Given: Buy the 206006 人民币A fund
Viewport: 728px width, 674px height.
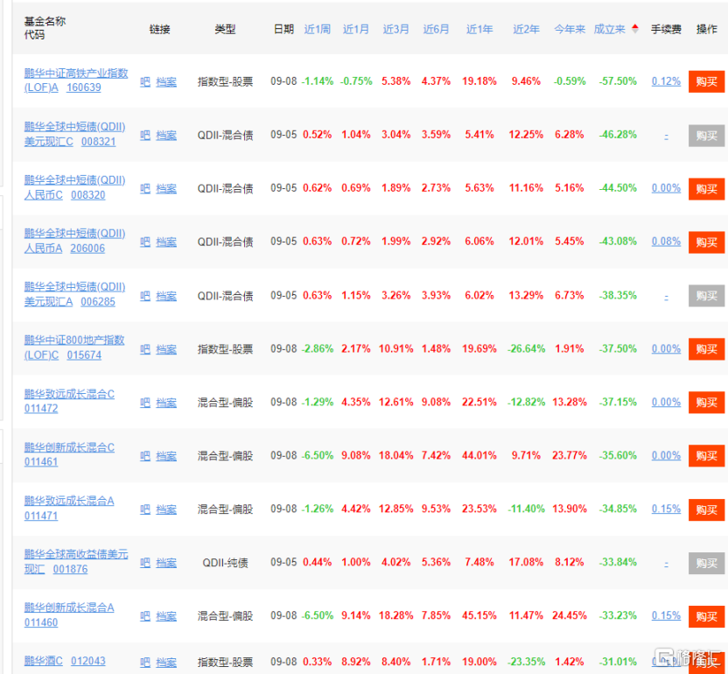Looking at the screenshot, I should click(706, 242).
